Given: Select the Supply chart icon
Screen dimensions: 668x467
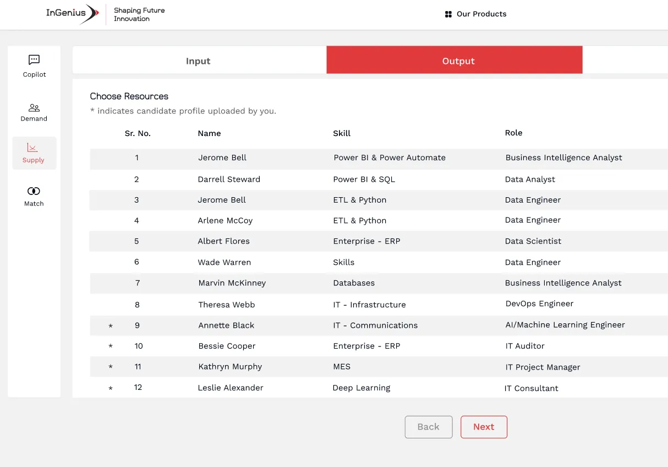Looking at the screenshot, I should (32, 148).
